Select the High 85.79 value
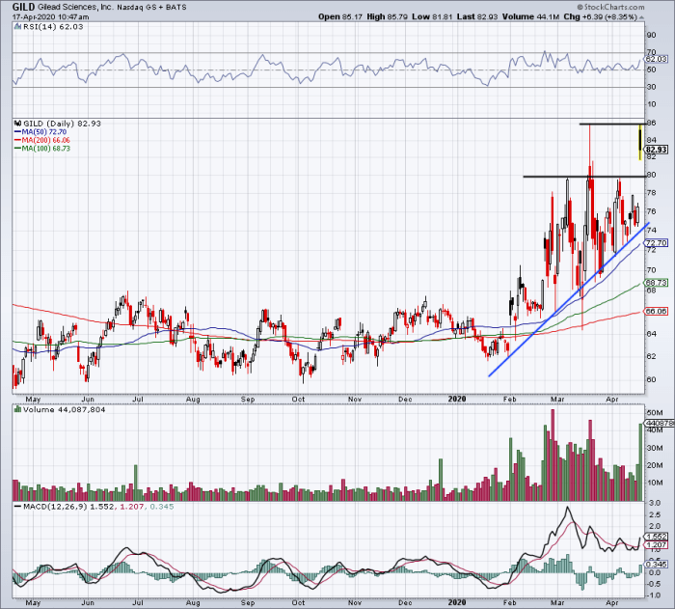Viewport: 675px width, 609px height. 387,16
